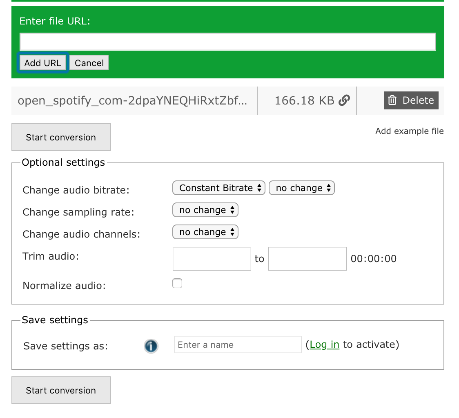Click the 00:00:00 duration text
Image resolution: width=459 pixels, height=418 pixels.
pos(374,259)
